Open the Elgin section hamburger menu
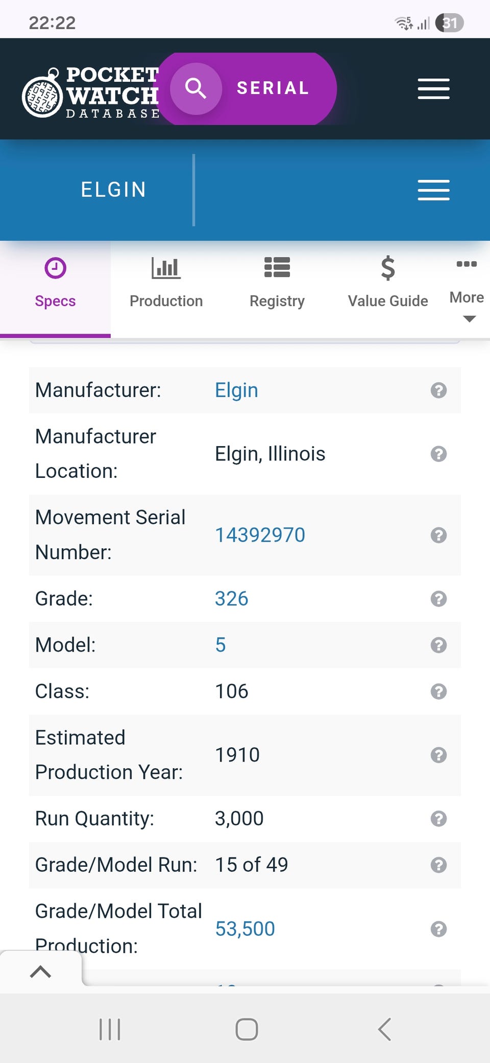Image resolution: width=490 pixels, height=1063 pixels. click(x=433, y=190)
